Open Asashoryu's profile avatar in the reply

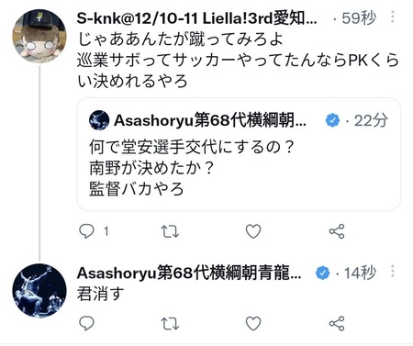tap(39, 291)
